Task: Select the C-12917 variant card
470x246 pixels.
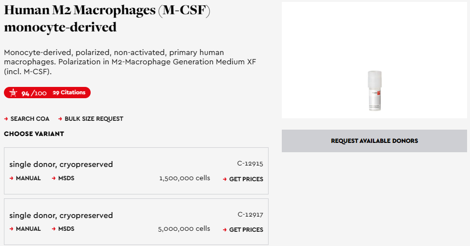Action: point(136,221)
